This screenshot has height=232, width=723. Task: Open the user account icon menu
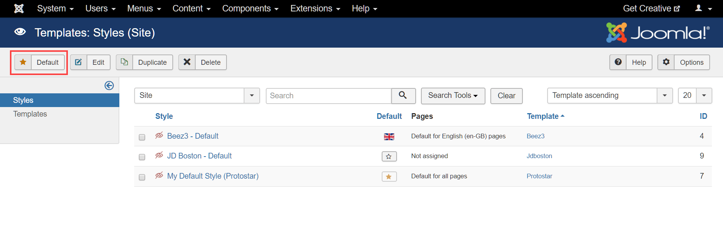[704, 8]
